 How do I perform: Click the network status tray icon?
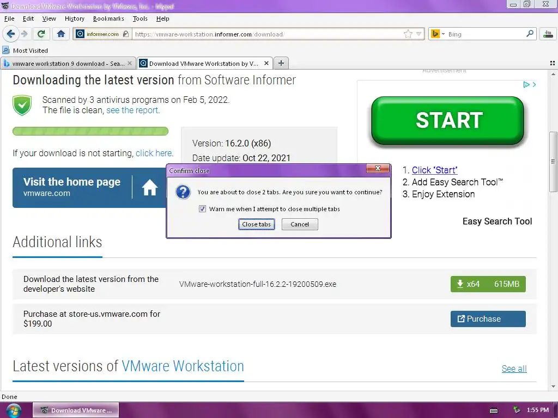click(517, 410)
